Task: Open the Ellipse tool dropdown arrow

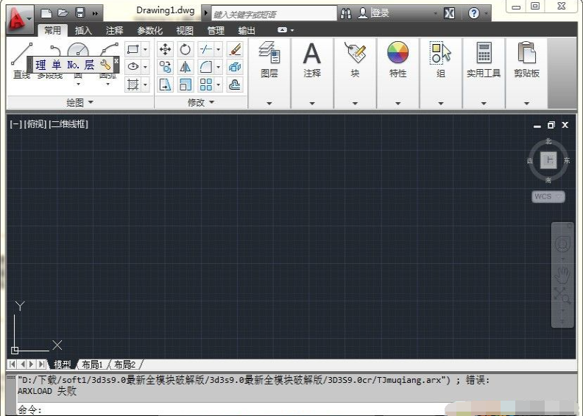Action: pyautogui.click(x=145, y=67)
